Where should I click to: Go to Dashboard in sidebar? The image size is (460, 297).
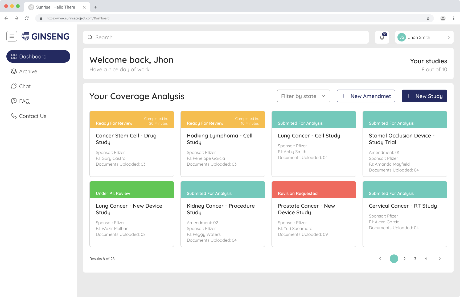pyautogui.click(x=38, y=56)
